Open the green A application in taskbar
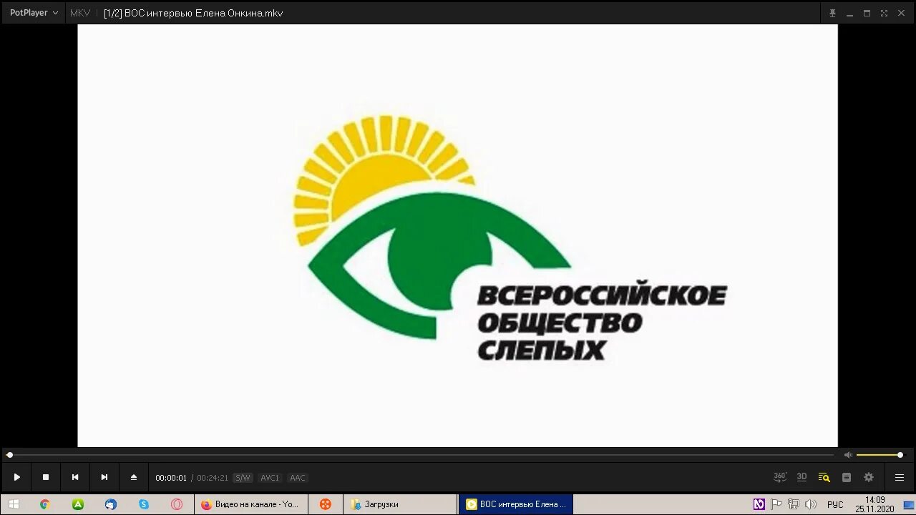 (x=78, y=504)
